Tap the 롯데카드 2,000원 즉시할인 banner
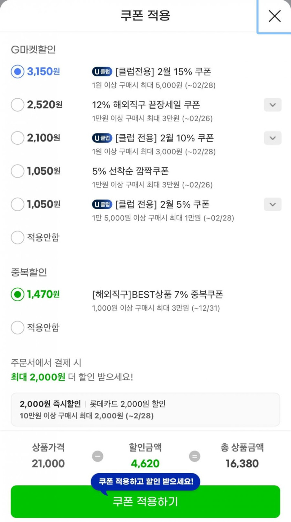The height and width of the screenshot is (522, 291). point(145,409)
